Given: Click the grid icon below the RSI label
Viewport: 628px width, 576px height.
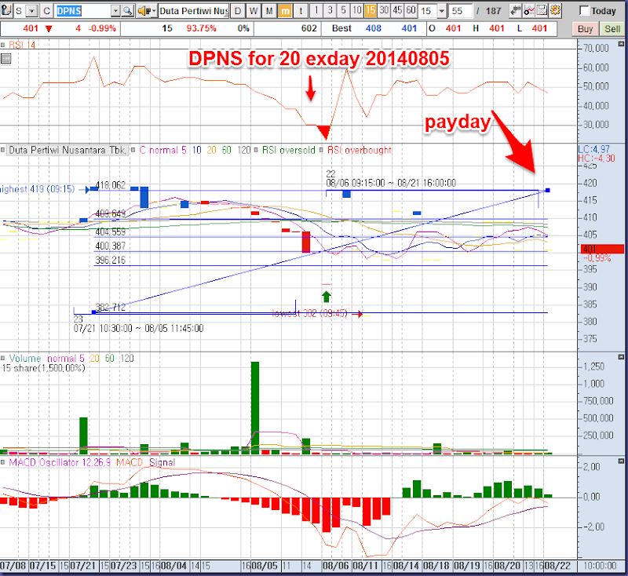Looking at the screenshot, I should pyautogui.click(x=6, y=58).
